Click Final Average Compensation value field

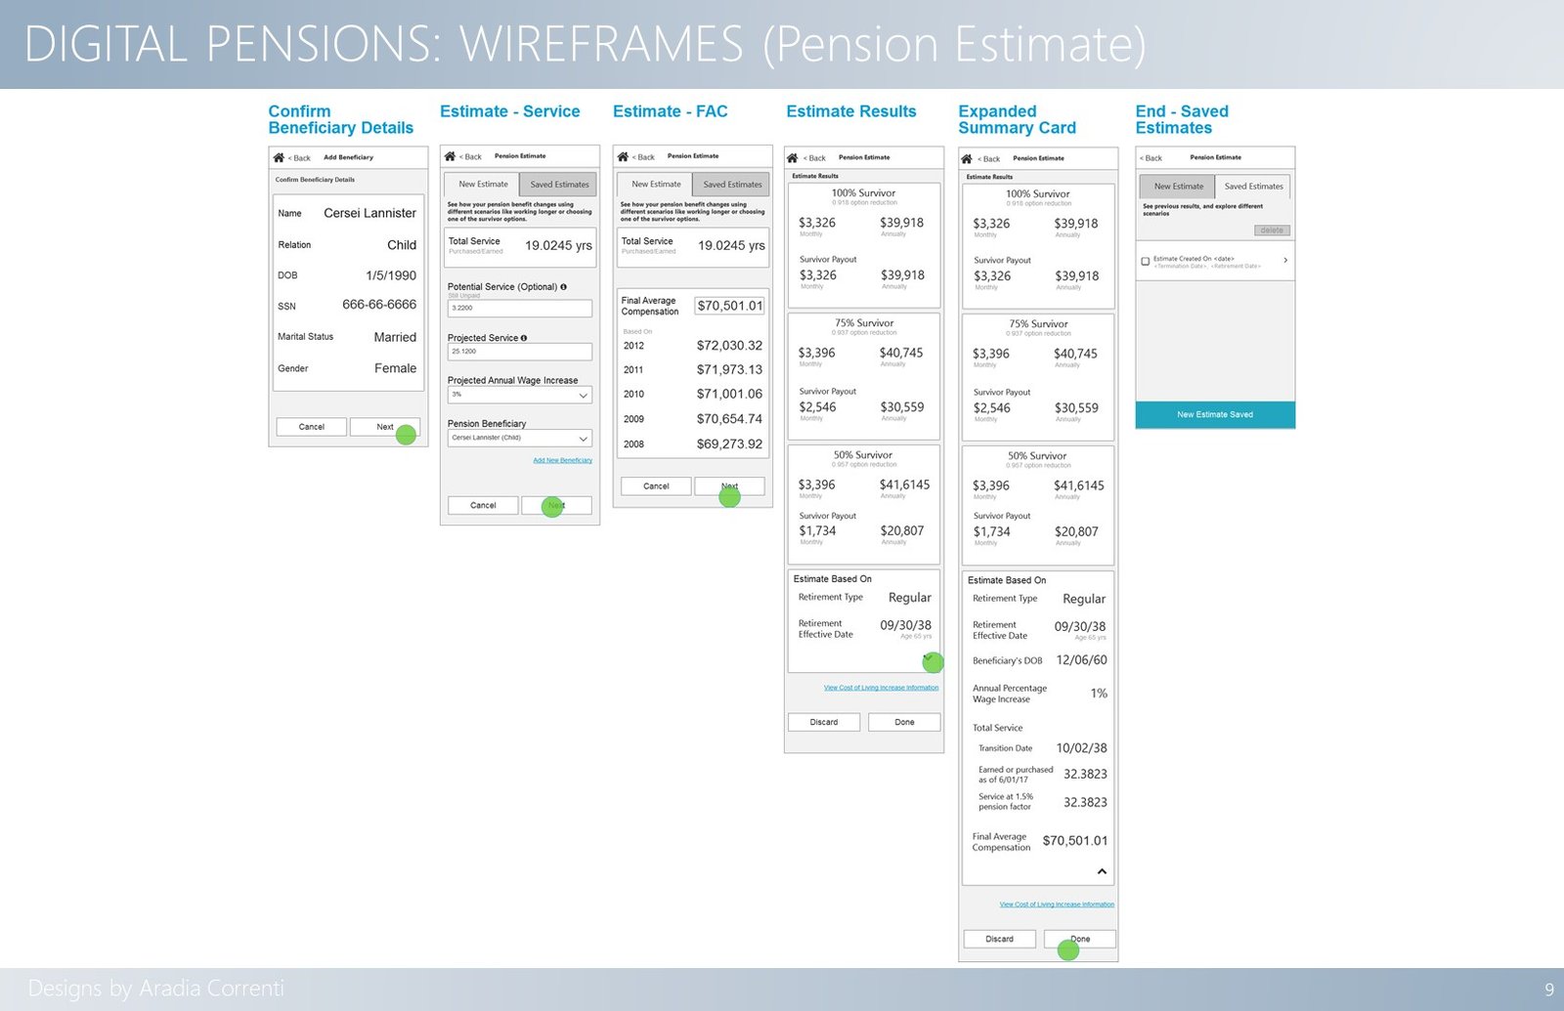[x=730, y=306]
